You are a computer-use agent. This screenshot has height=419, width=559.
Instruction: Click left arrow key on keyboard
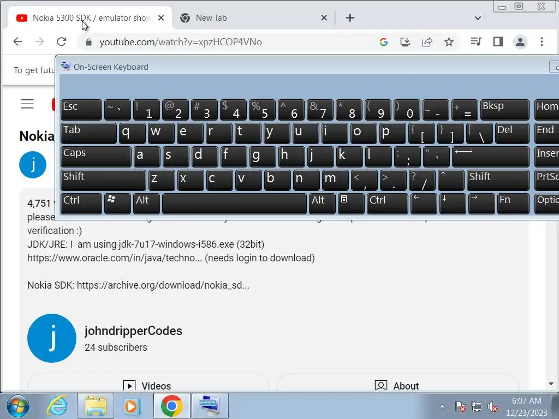(424, 204)
